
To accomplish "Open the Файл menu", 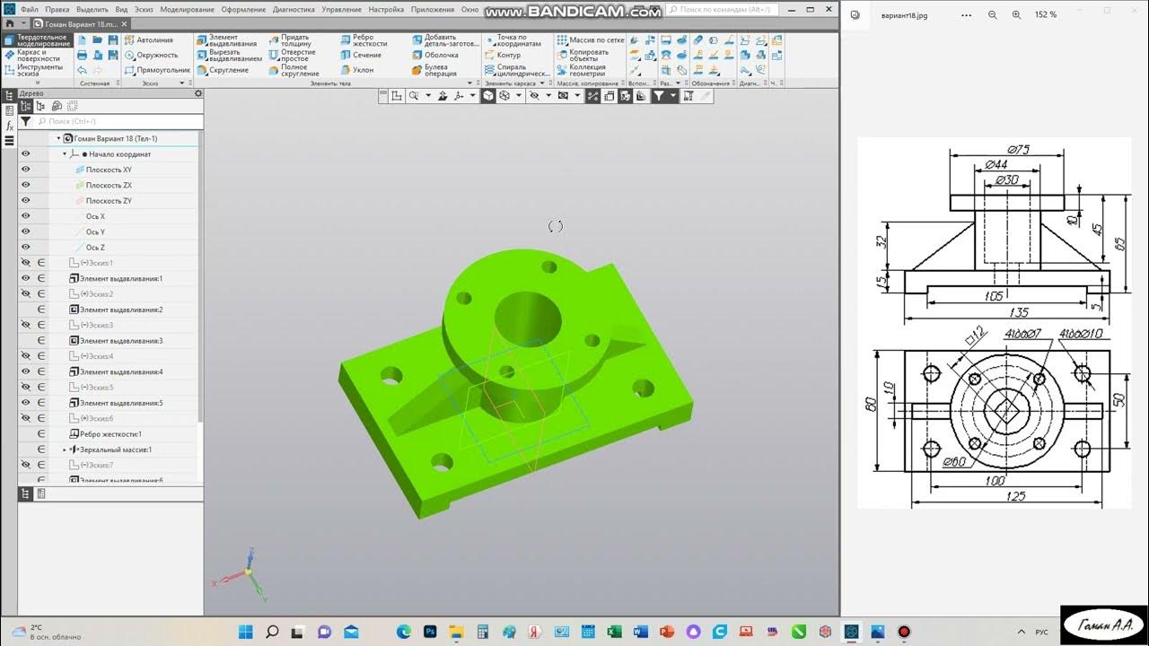I will click(x=30, y=9).
